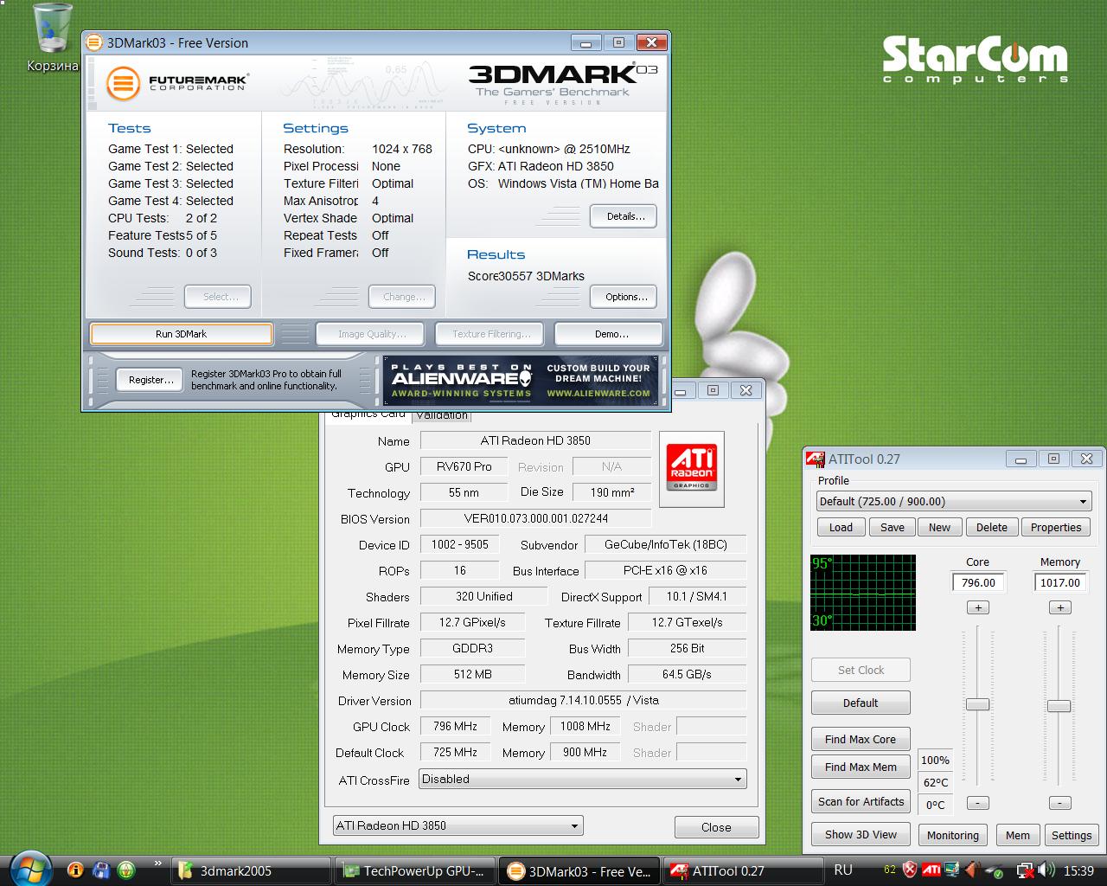The width and height of the screenshot is (1107, 886).
Task: Click the GPU Clock 796 MHz field
Action: point(455,726)
